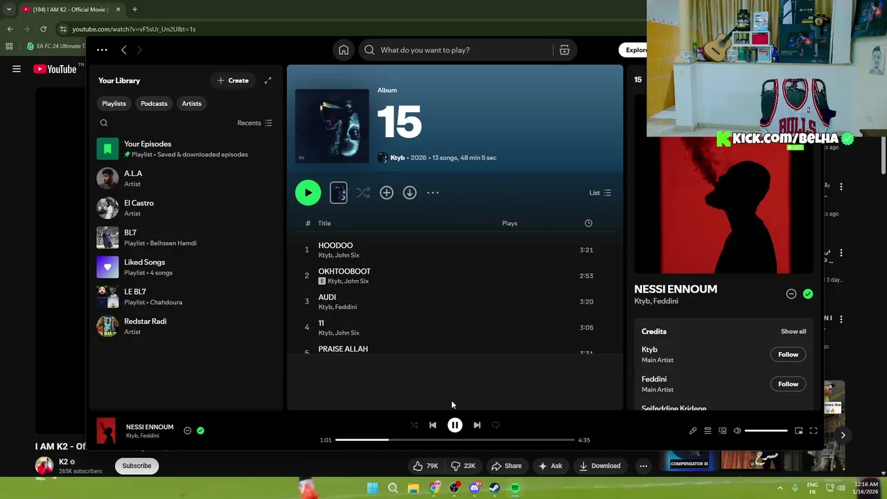Toggle repeat in the player controls
The image size is (887, 499).
pos(495,425)
